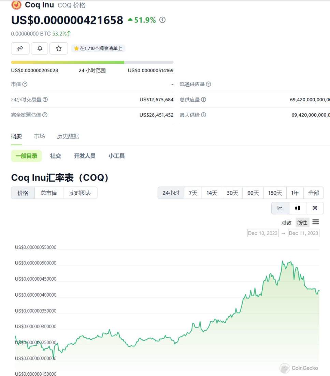Switch to the 市场 tab

[40, 136]
